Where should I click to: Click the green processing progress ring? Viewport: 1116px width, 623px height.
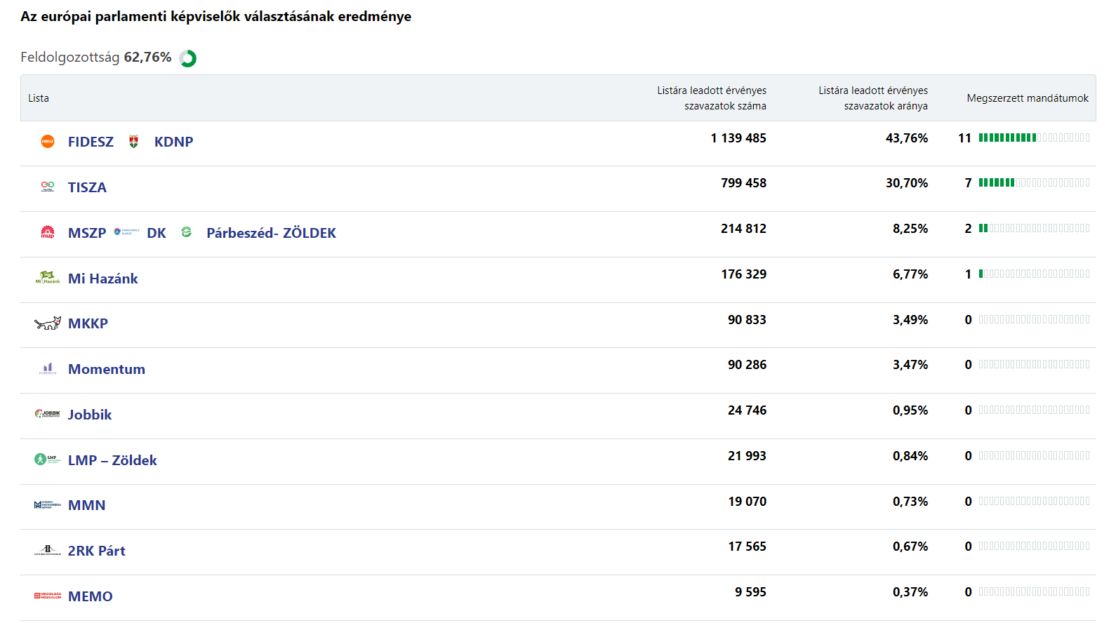pyautogui.click(x=187, y=58)
